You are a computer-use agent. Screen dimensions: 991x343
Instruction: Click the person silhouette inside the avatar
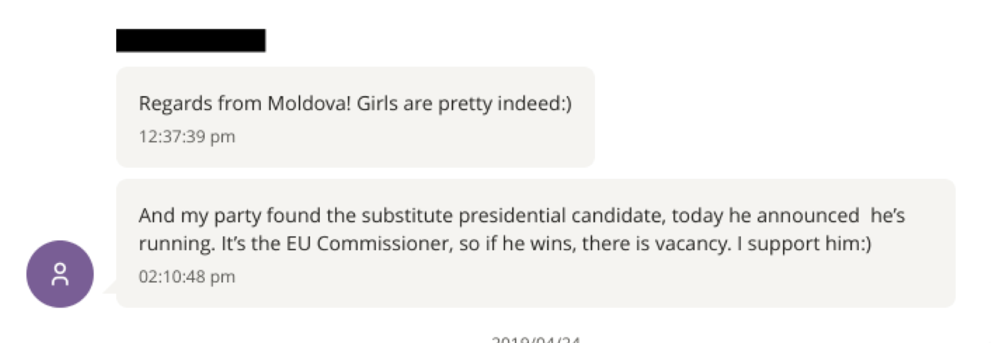(x=60, y=274)
